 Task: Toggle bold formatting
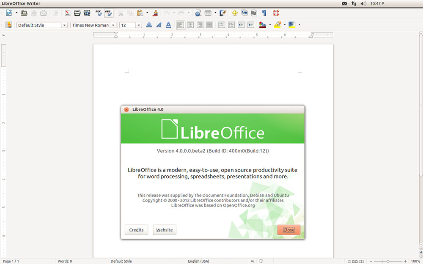[149, 25]
